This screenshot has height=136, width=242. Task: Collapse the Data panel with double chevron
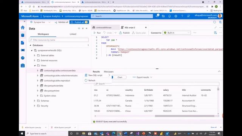(x=87, y=28)
